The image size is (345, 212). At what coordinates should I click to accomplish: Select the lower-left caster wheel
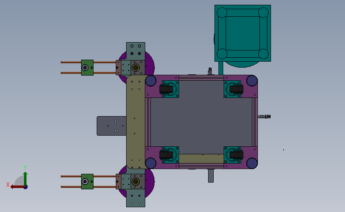(166, 155)
